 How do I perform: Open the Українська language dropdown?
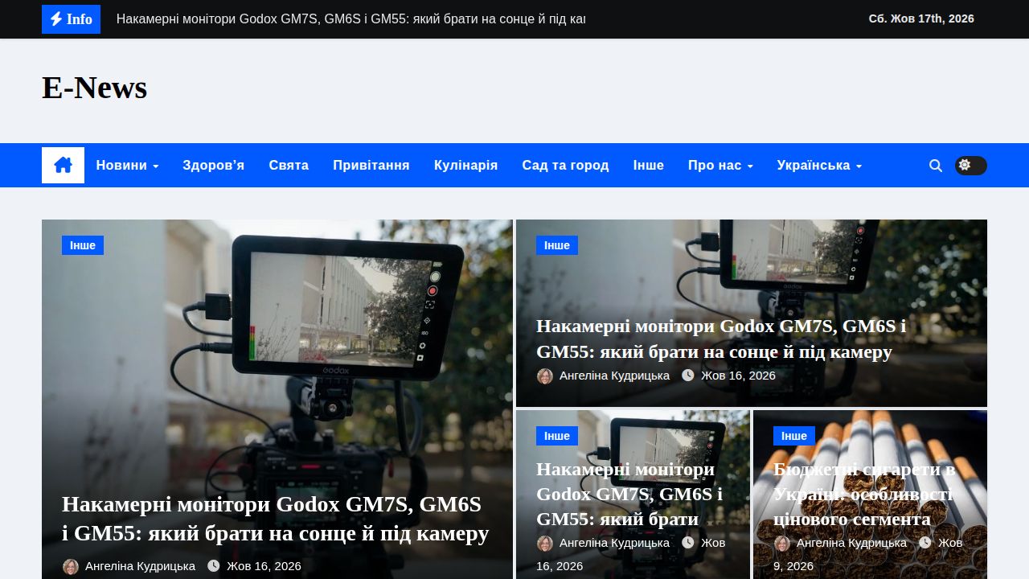point(819,166)
